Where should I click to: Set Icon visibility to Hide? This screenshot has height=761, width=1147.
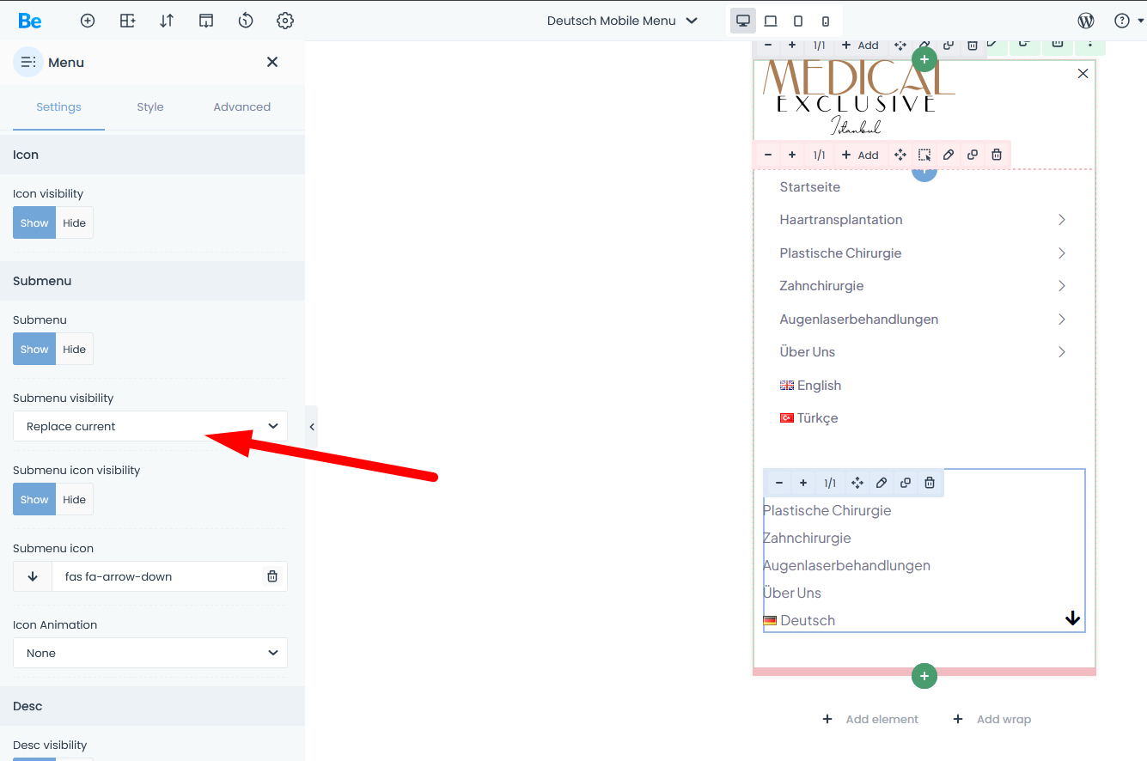[75, 222]
